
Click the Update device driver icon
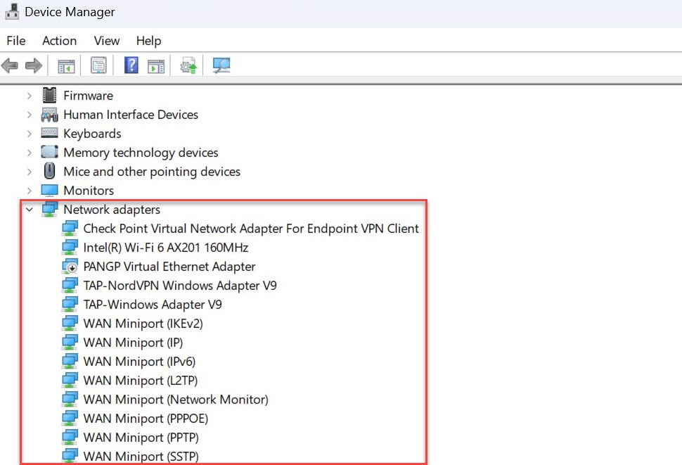(188, 65)
